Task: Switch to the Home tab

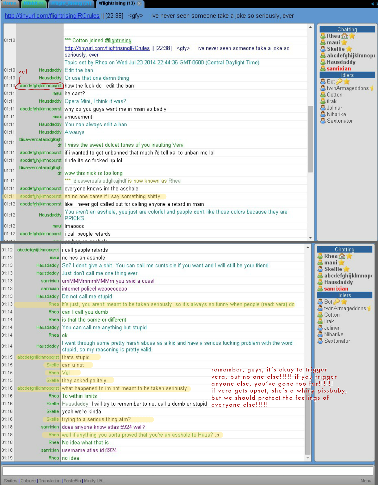Action: click(x=10, y=3)
